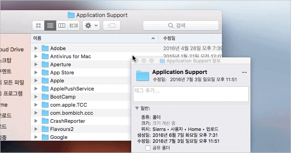Switch Finder to icon view
Viewport: 291px width, 153px height.
(38, 25)
